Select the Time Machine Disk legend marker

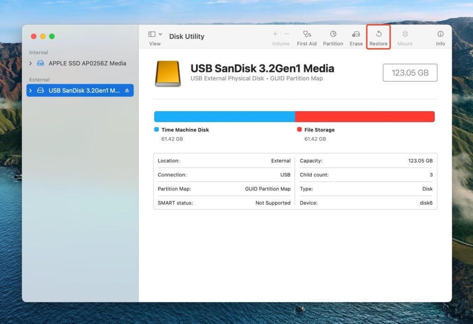click(x=156, y=130)
